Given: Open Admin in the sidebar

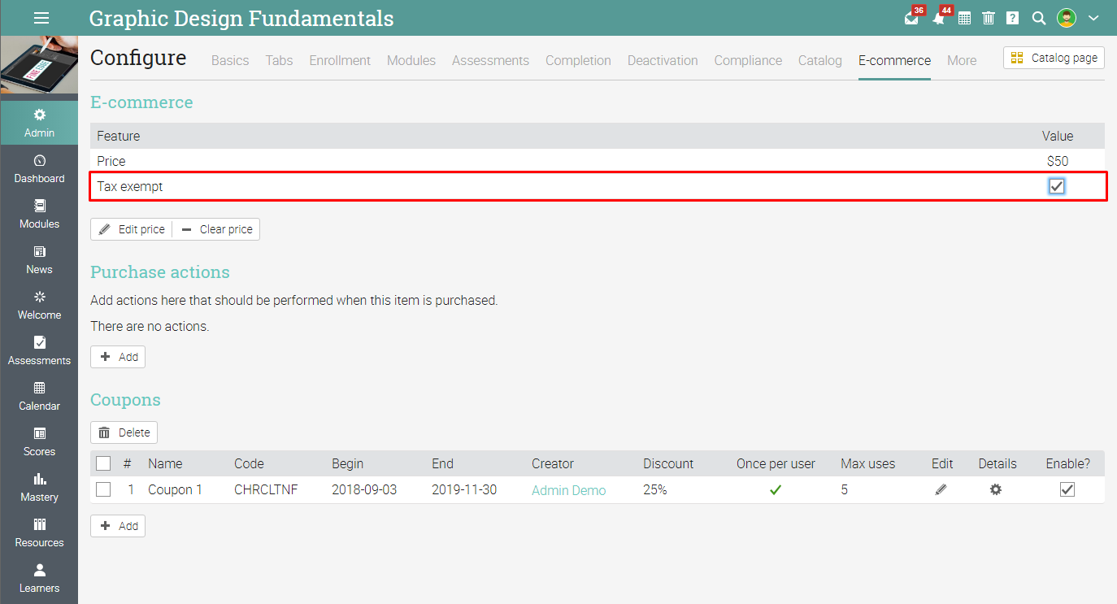Looking at the screenshot, I should (x=39, y=123).
